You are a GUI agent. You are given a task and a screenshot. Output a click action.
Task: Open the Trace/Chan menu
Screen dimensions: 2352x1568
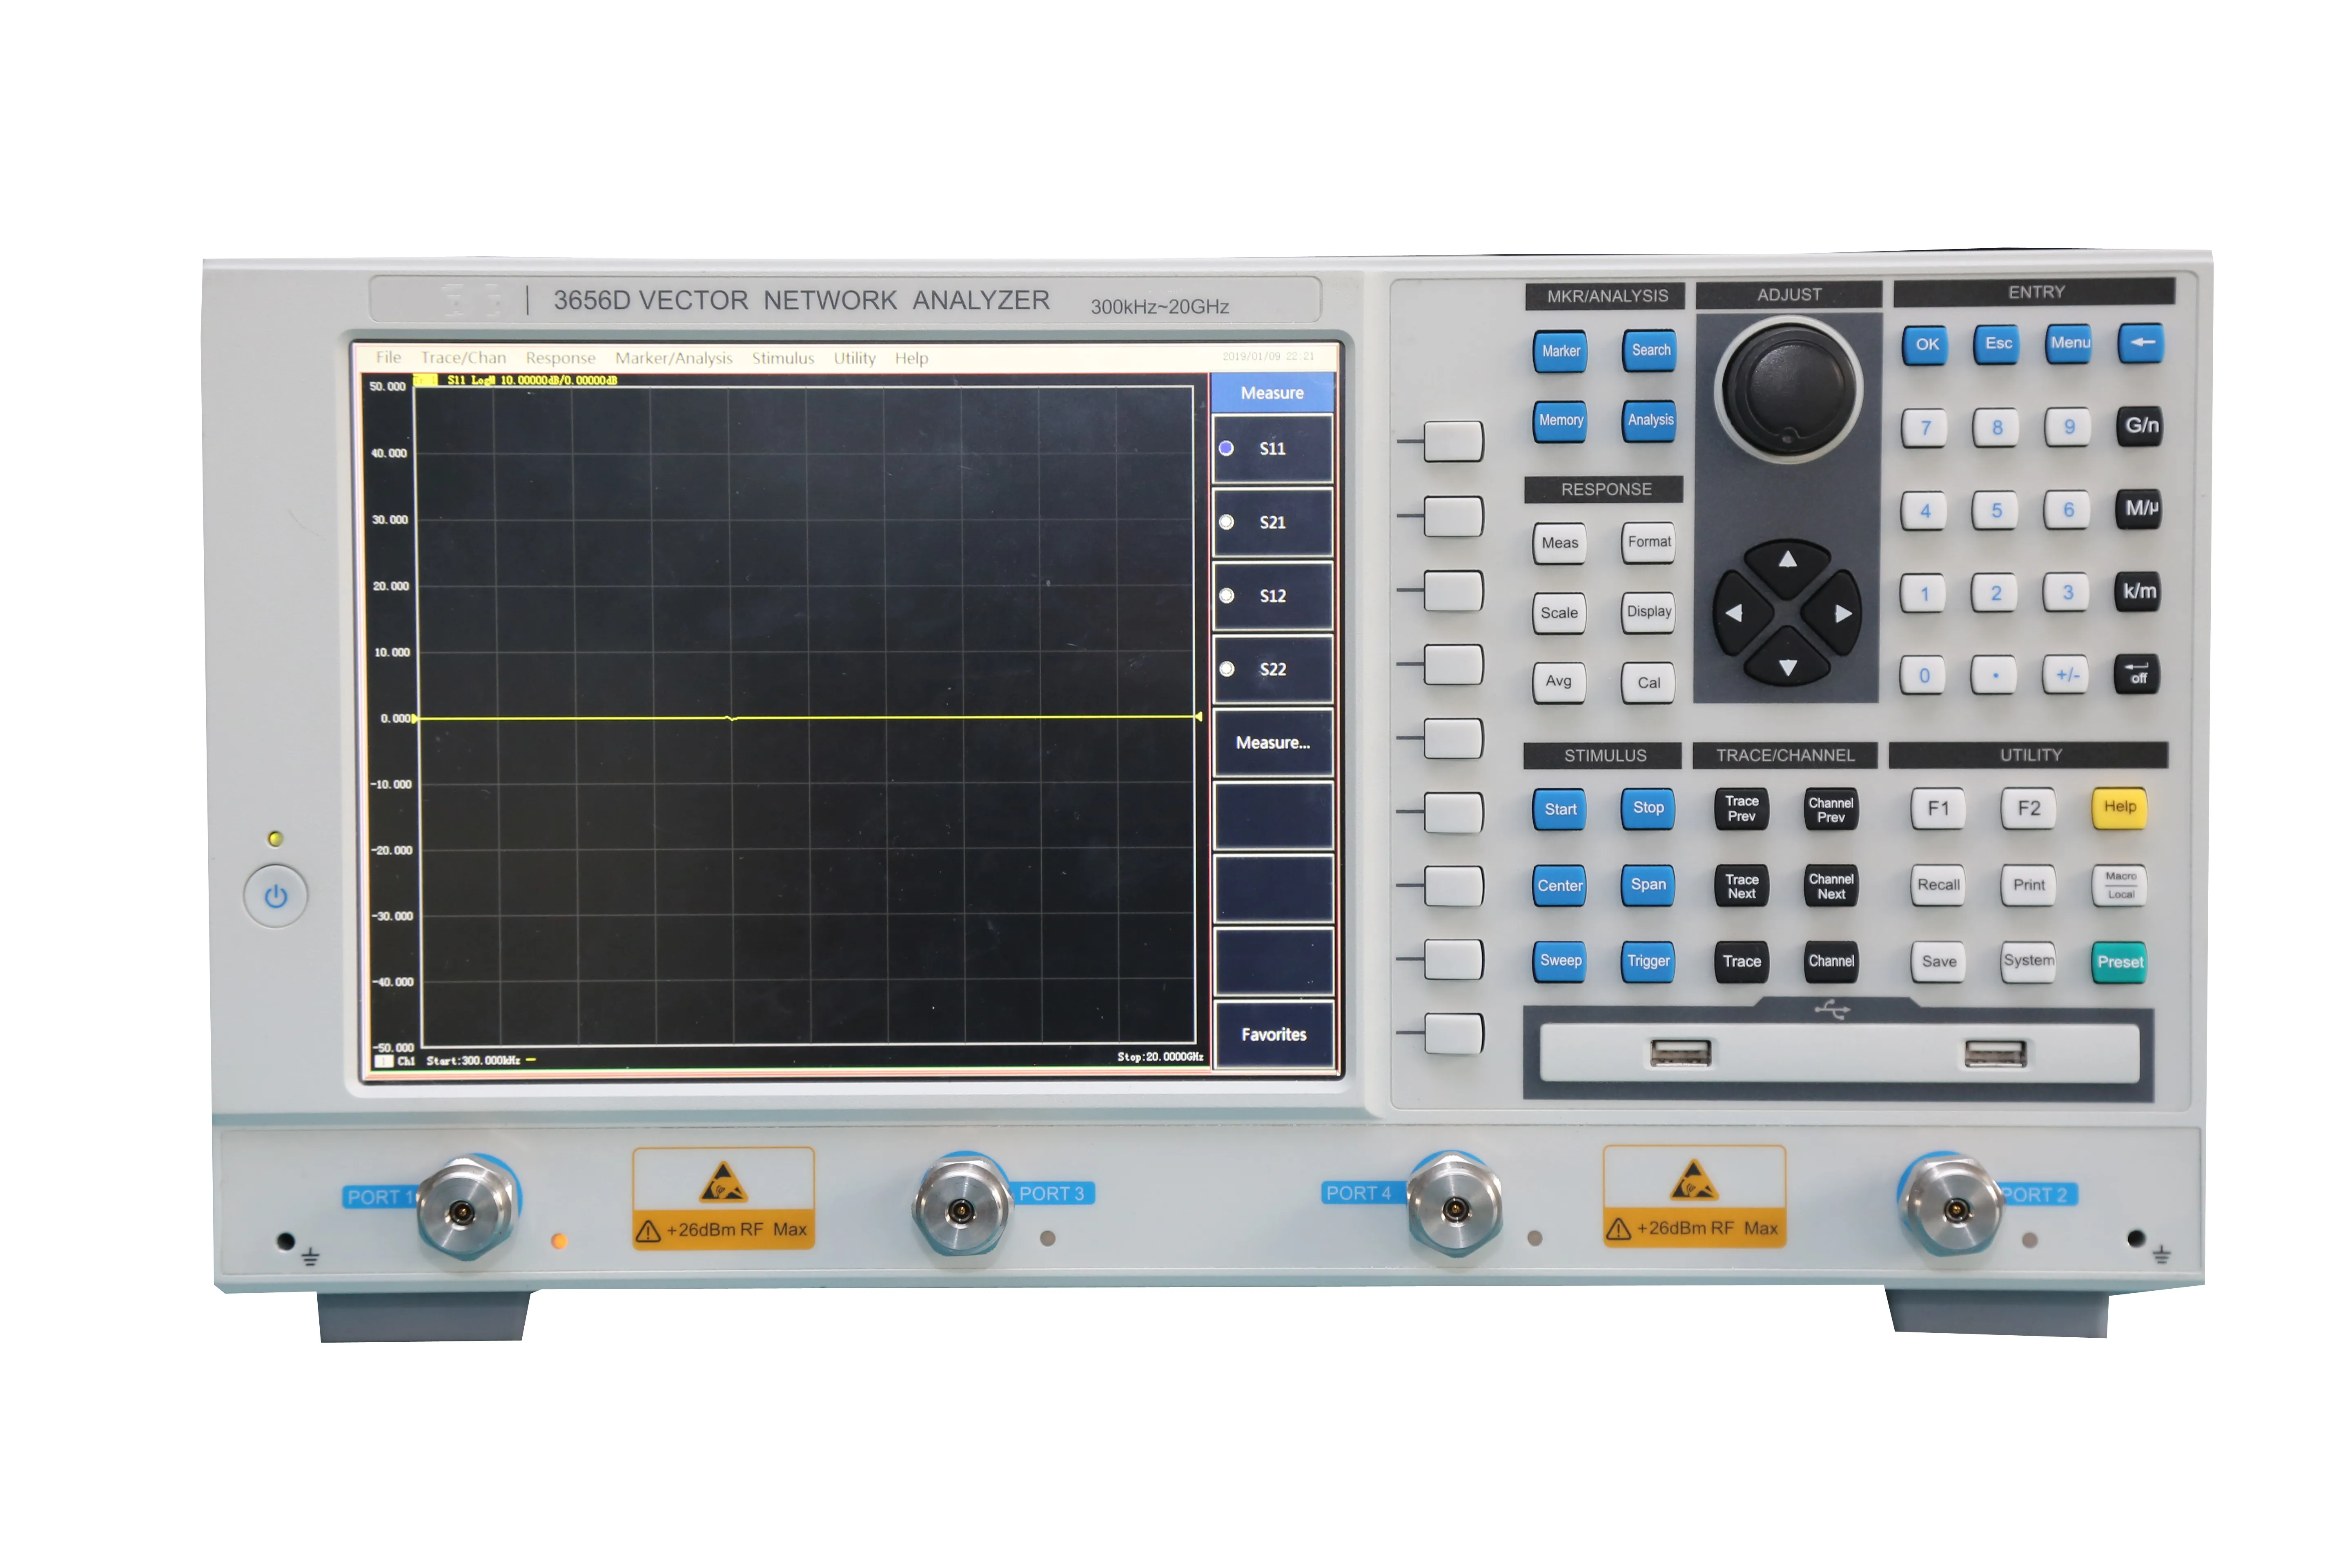click(x=463, y=358)
